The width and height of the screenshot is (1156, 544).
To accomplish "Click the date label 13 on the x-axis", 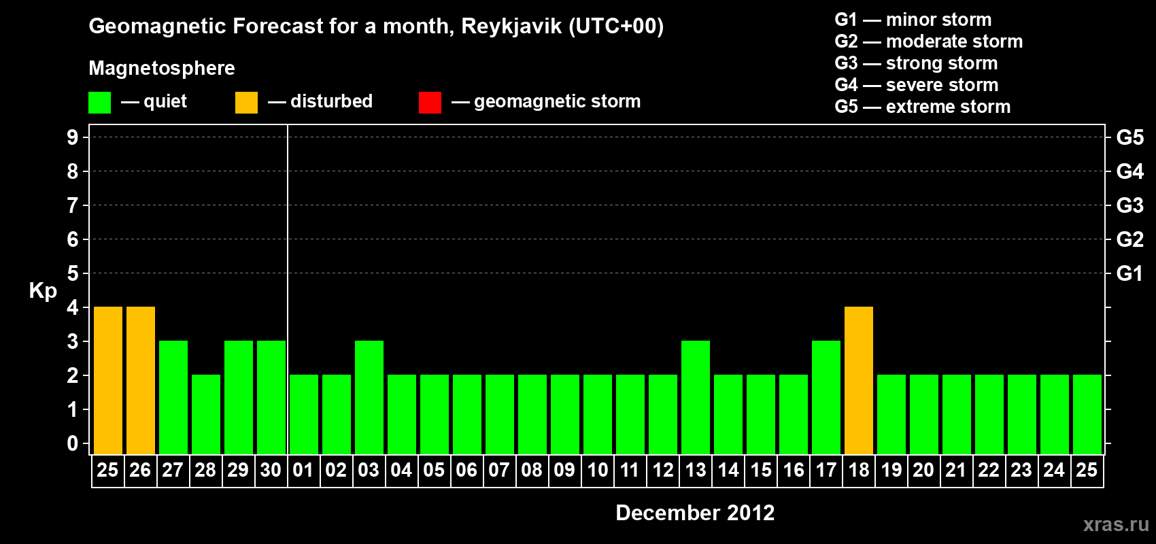I will tap(696, 471).
